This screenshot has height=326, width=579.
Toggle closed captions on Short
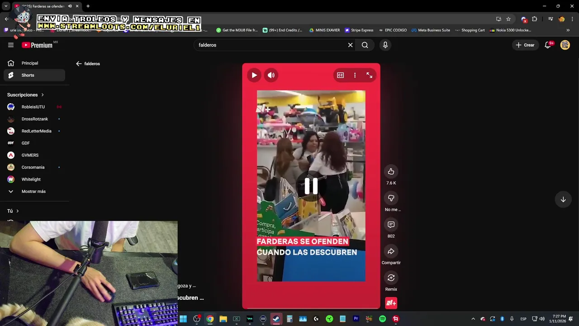tap(340, 75)
